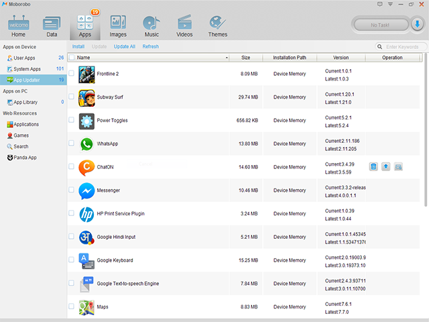Check the Google Hindi Input checkbox
The image size is (429, 322).
(72, 236)
